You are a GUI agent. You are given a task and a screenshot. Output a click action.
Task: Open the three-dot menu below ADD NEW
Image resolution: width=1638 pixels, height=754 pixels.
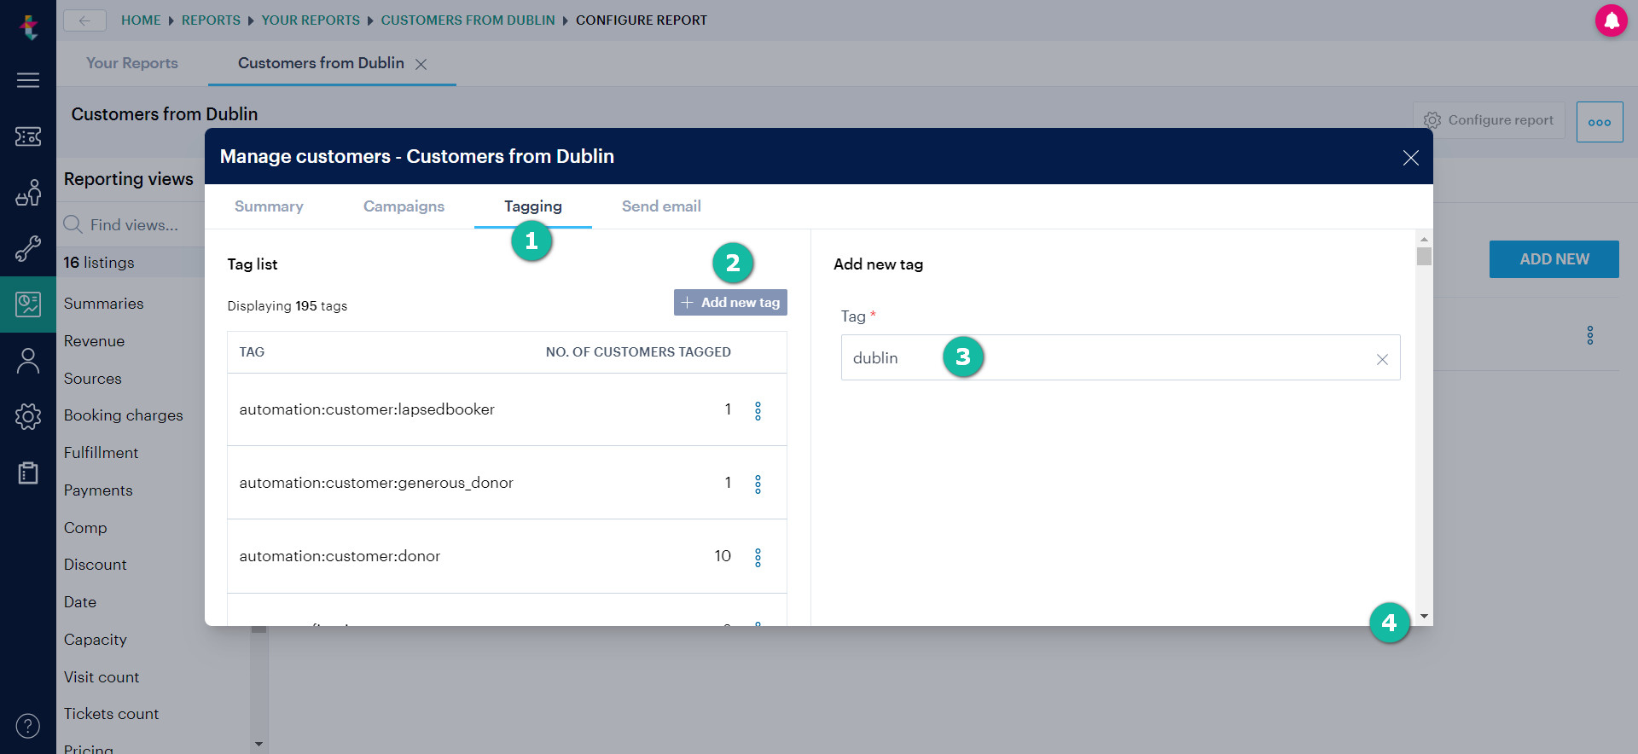pyautogui.click(x=1590, y=335)
